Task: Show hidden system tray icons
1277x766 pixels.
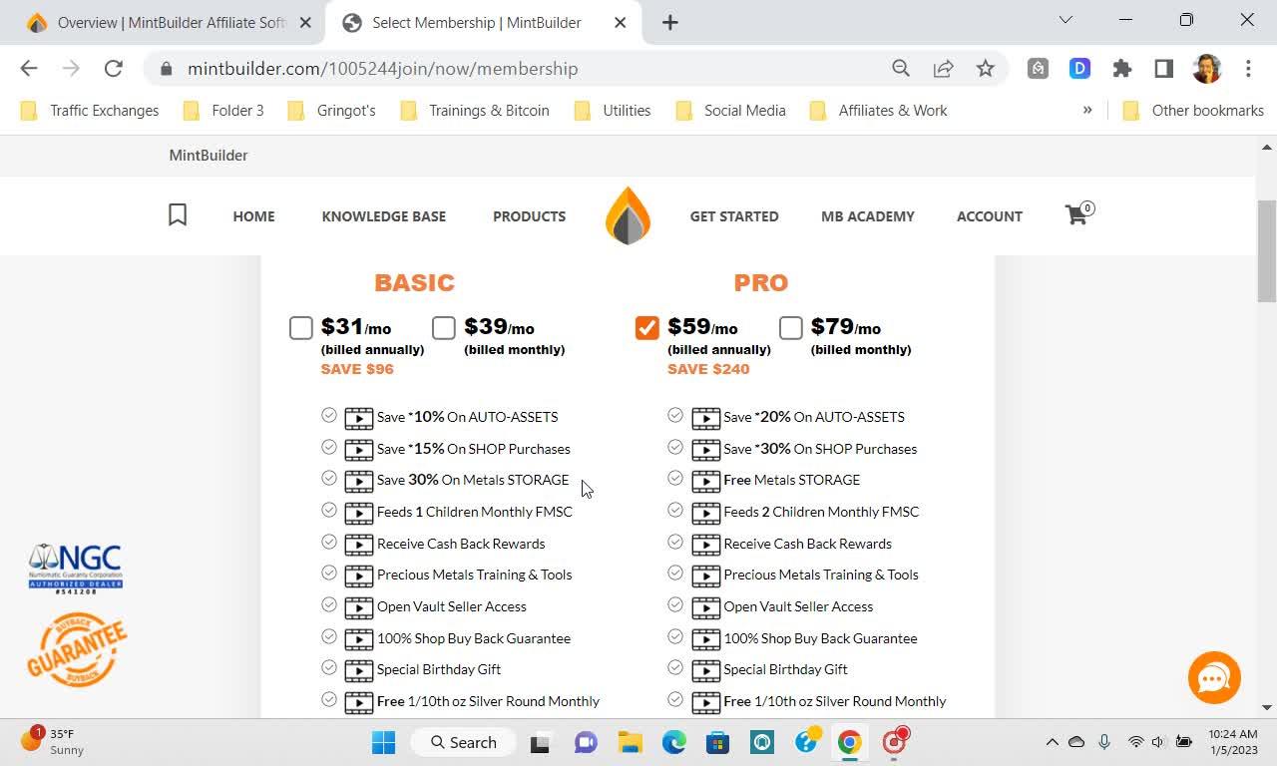Action: pyautogui.click(x=1052, y=742)
